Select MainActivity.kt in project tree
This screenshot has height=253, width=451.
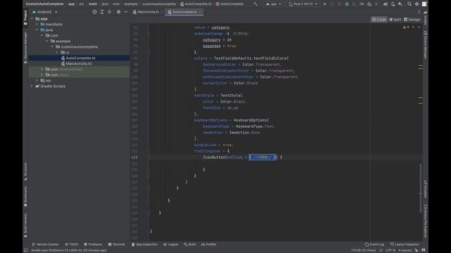click(79, 64)
